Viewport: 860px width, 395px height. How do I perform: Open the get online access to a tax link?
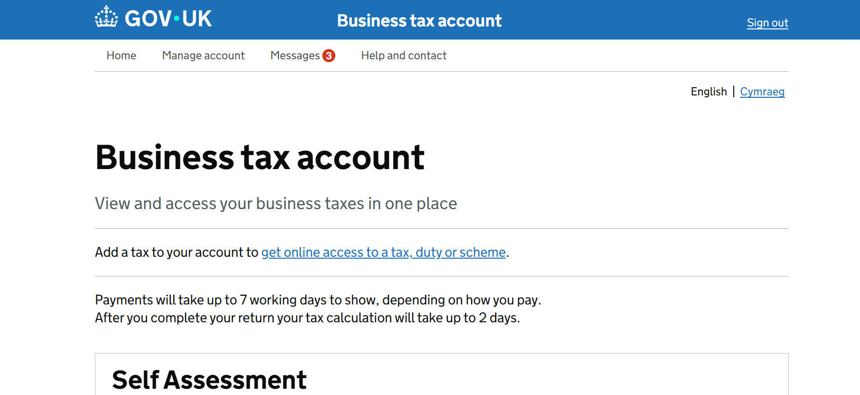(383, 252)
